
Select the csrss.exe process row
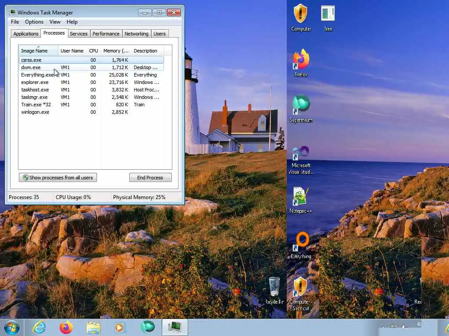click(92, 60)
